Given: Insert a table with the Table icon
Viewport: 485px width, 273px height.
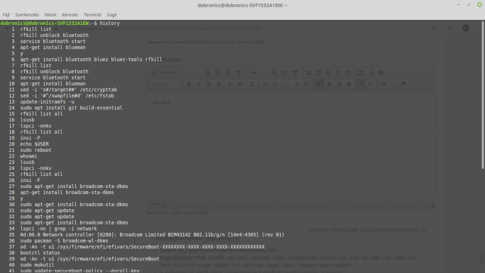Looking at the screenshot, I should point(318,72).
